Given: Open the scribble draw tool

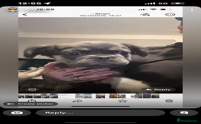Looking at the screenshot, I should [x=145, y=15].
